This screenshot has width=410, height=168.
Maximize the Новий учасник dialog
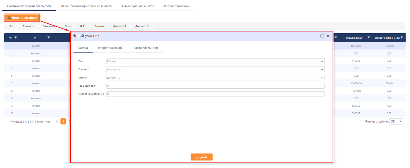[322, 36]
